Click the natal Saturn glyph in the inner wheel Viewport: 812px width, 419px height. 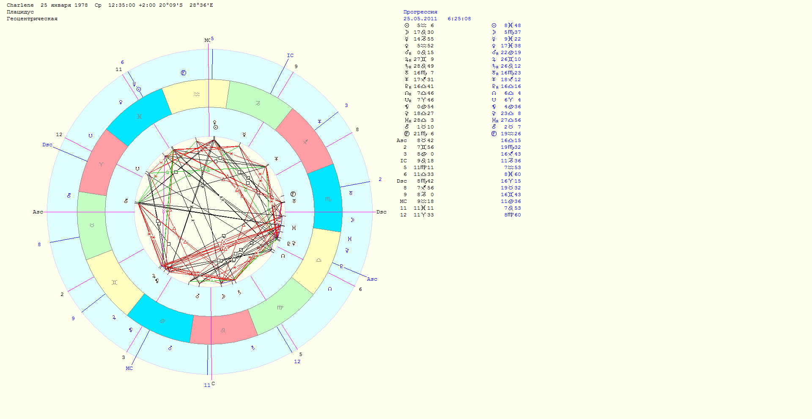coord(239,292)
